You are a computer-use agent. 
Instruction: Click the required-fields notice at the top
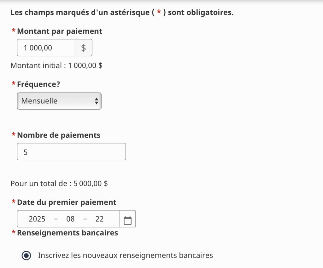122,13
